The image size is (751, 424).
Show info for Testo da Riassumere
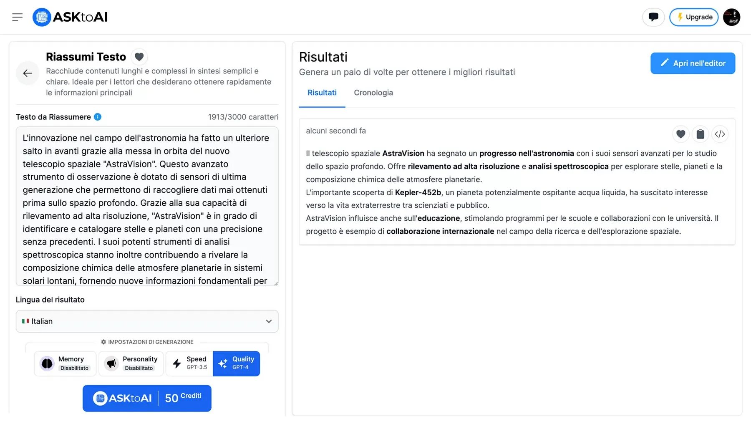(98, 117)
